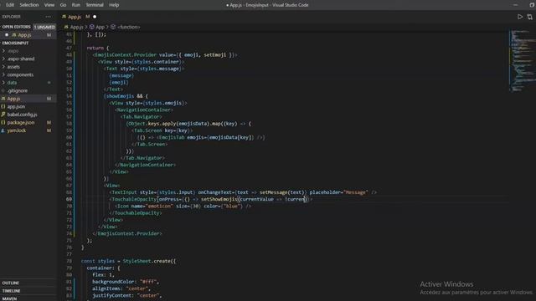Expand the .expo folder

coord(13,51)
